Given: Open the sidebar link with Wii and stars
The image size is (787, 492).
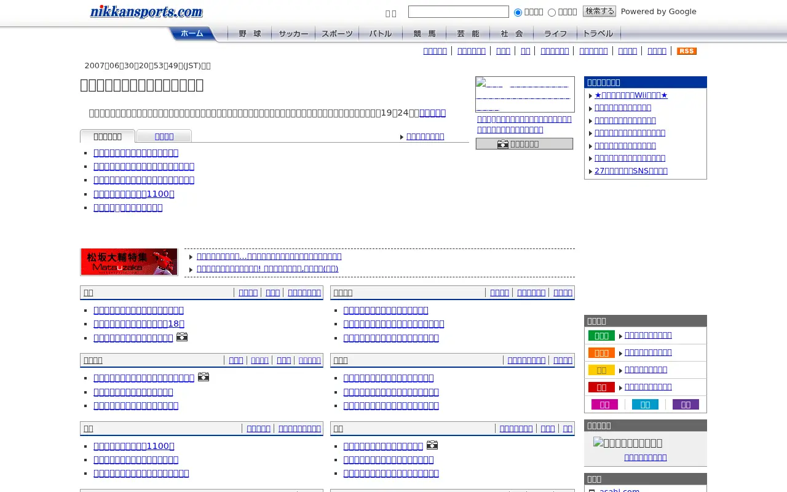Looking at the screenshot, I should coord(631,95).
